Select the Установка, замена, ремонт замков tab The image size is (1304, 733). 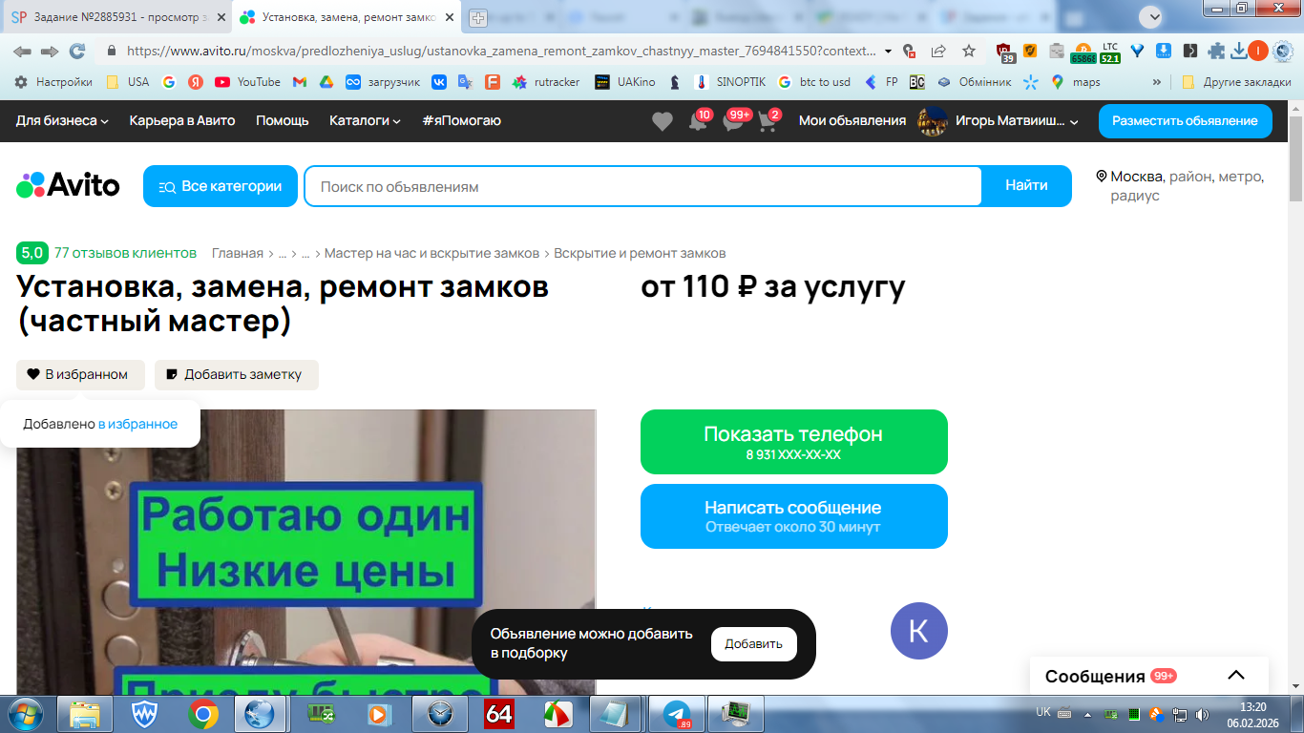click(347, 17)
